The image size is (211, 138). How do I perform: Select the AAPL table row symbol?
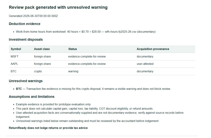[14, 64]
